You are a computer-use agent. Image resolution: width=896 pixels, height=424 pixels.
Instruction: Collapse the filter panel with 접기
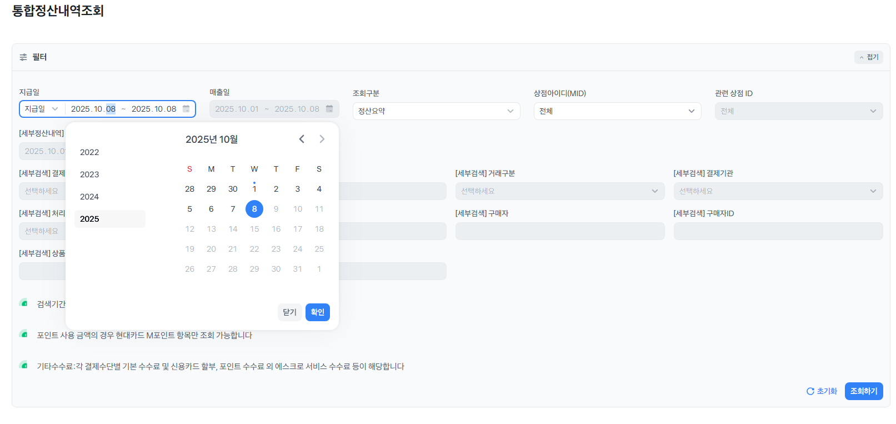click(x=869, y=57)
